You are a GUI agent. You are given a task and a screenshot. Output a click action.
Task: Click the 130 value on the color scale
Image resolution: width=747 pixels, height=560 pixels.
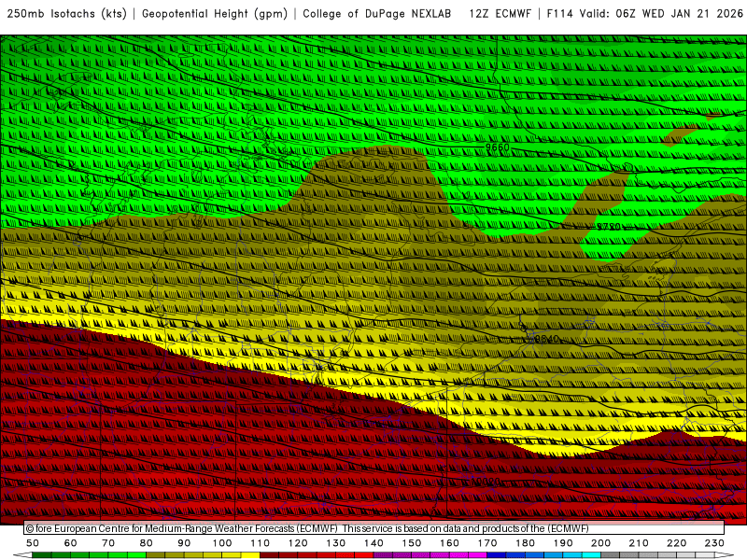(336, 543)
